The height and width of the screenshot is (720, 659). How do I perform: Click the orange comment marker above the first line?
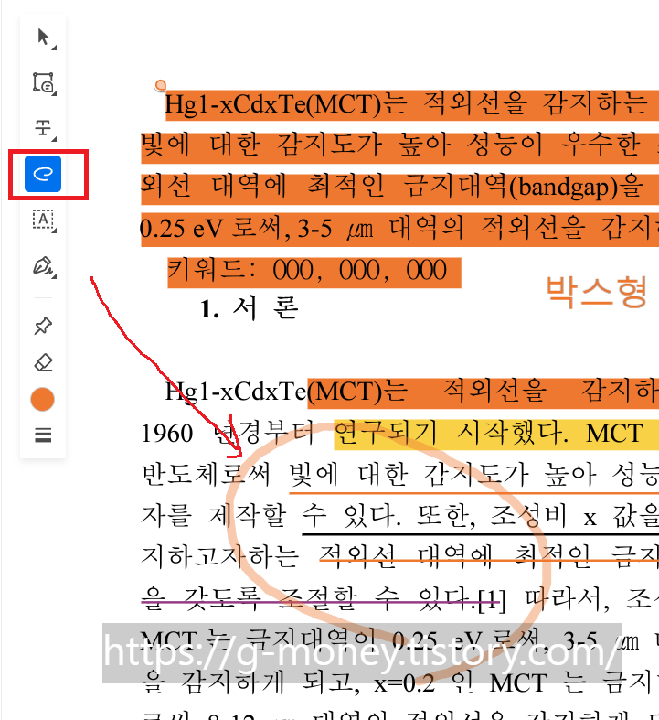click(x=161, y=85)
